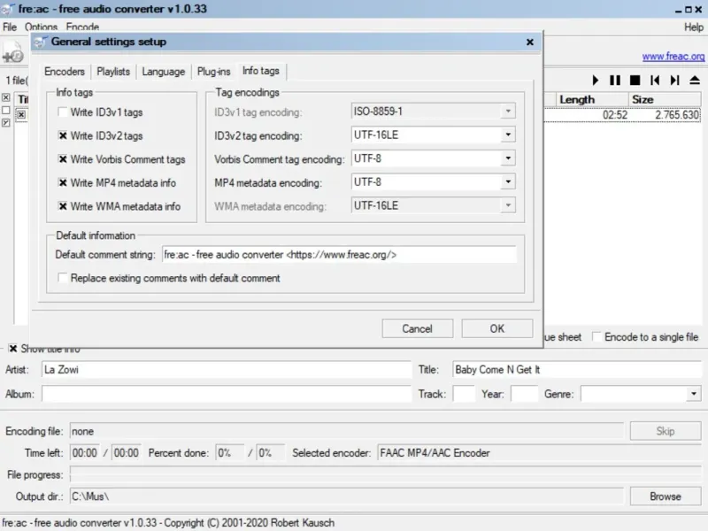Open MP4 metadata encoding dropdown
This screenshot has height=531, width=708.
click(x=508, y=181)
